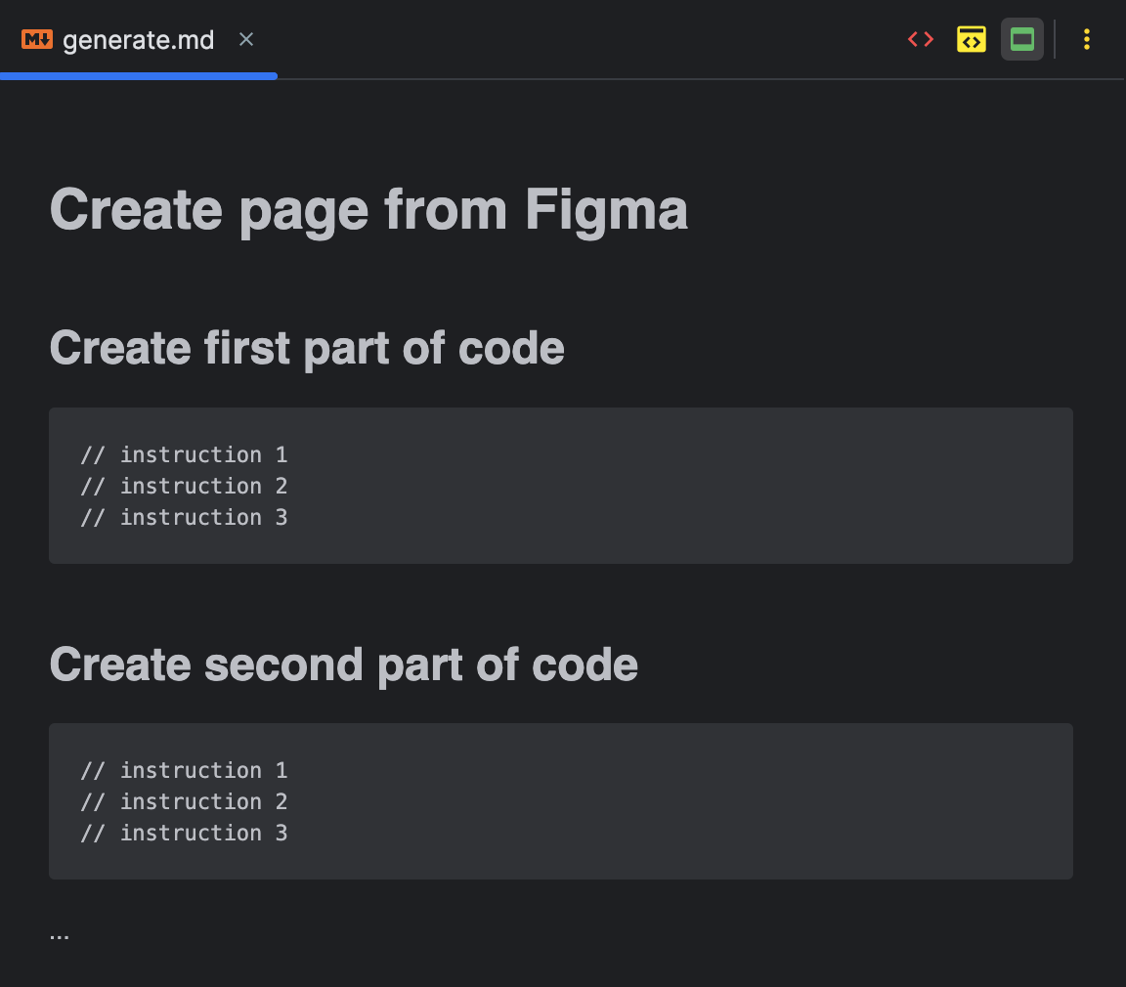Screen dimensions: 1126x987
Task: Click the highlighted preview mode icon
Action: point(1022,39)
